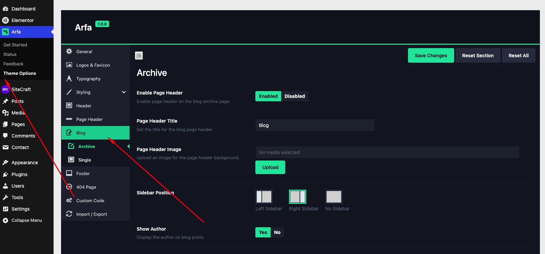The width and height of the screenshot is (545, 254).
Task: Click the 404 Page circle icon
Action: (x=69, y=187)
